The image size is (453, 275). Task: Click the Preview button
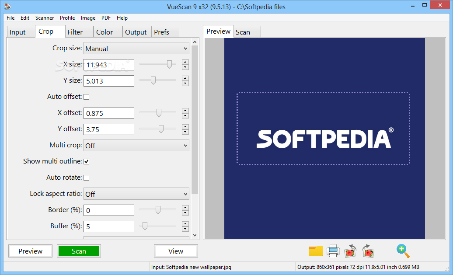coord(30,251)
